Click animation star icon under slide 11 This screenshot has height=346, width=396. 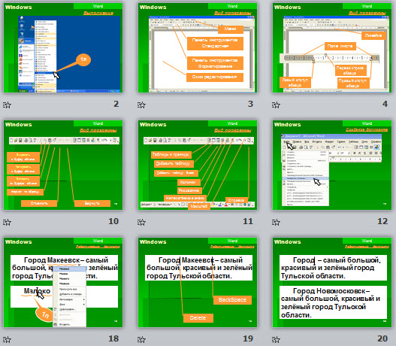(x=141, y=222)
